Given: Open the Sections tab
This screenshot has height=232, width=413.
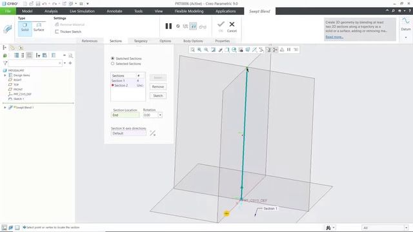Looking at the screenshot, I should click(x=116, y=41).
